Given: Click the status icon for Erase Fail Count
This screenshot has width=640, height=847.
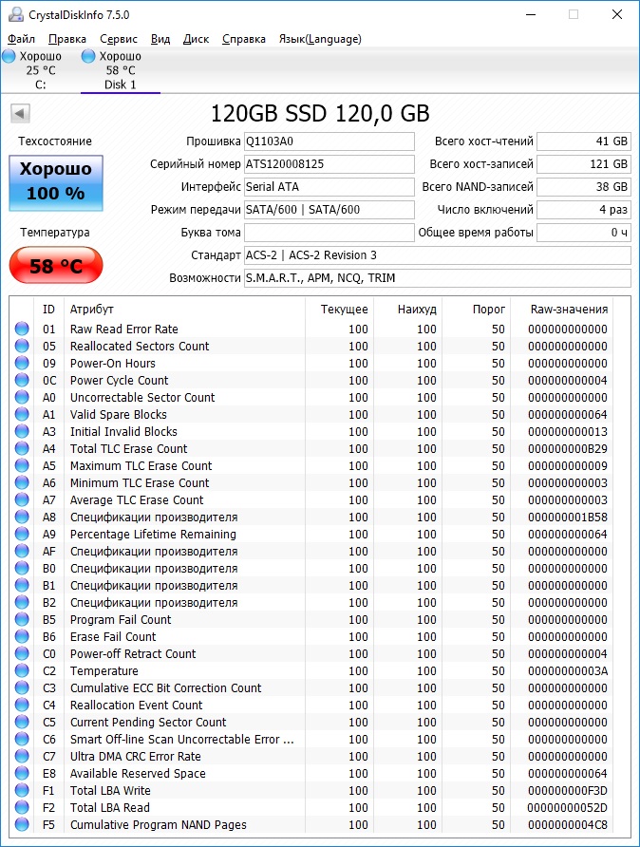Looking at the screenshot, I should pos(22,636).
